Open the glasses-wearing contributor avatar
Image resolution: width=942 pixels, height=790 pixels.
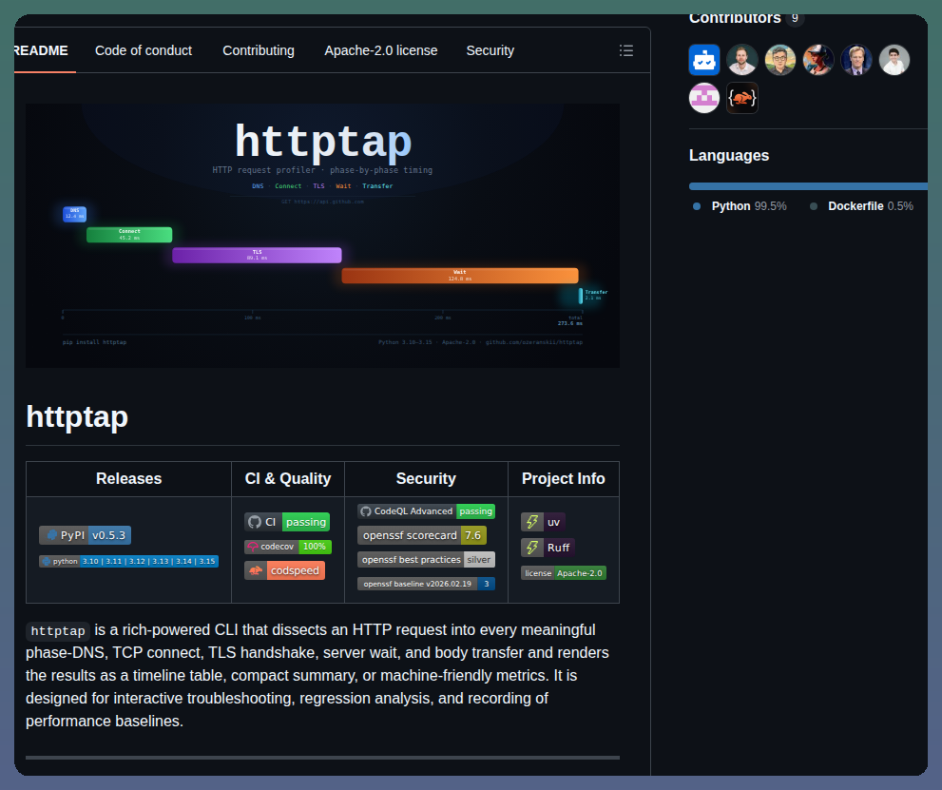pyautogui.click(x=780, y=60)
